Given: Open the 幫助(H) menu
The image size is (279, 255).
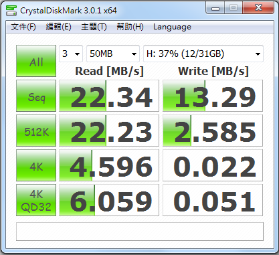Looking at the screenshot, I should pyautogui.click(x=130, y=27).
